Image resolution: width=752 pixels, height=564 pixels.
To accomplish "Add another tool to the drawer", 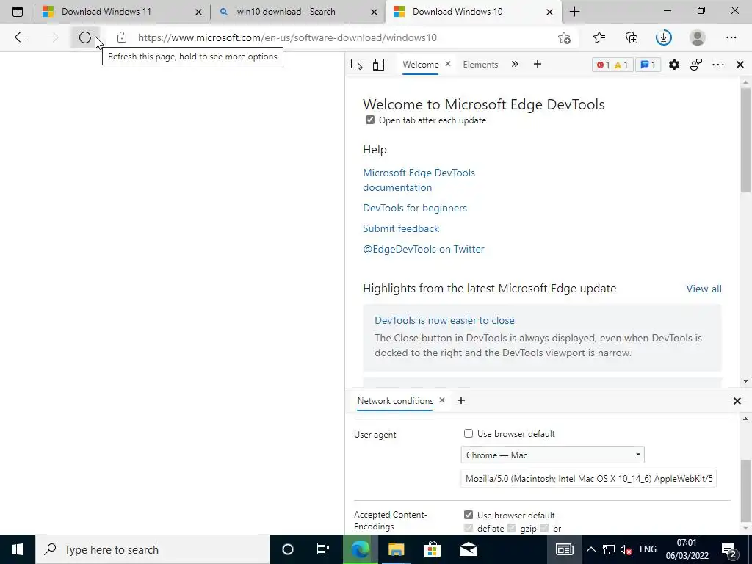I will tap(461, 400).
